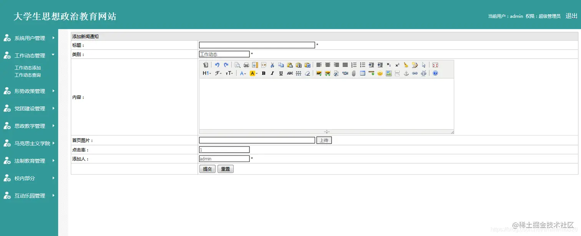Screen dimensions: 581x236
Task: Apply superscript formatting
Action: (x=397, y=65)
